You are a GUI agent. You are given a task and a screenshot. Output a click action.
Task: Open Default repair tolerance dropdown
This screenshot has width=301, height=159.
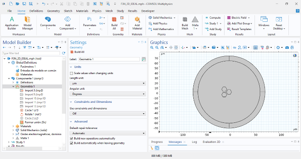pyautogui.click(x=108, y=133)
